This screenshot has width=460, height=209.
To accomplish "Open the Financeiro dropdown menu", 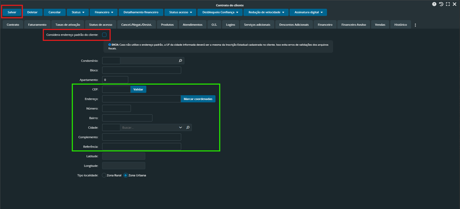I will (x=104, y=12).
